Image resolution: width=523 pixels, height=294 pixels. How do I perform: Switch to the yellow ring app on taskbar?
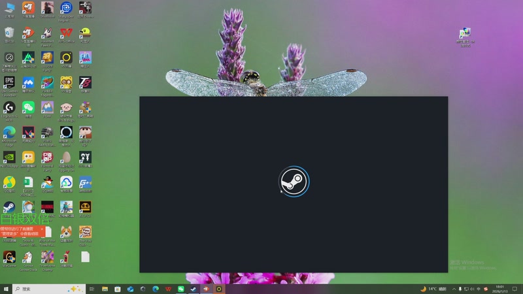pyautogui.click(x=219, y=289)
